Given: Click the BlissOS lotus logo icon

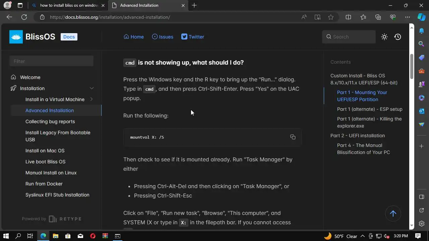Looking at the screenshot, I should click(16, 37).
